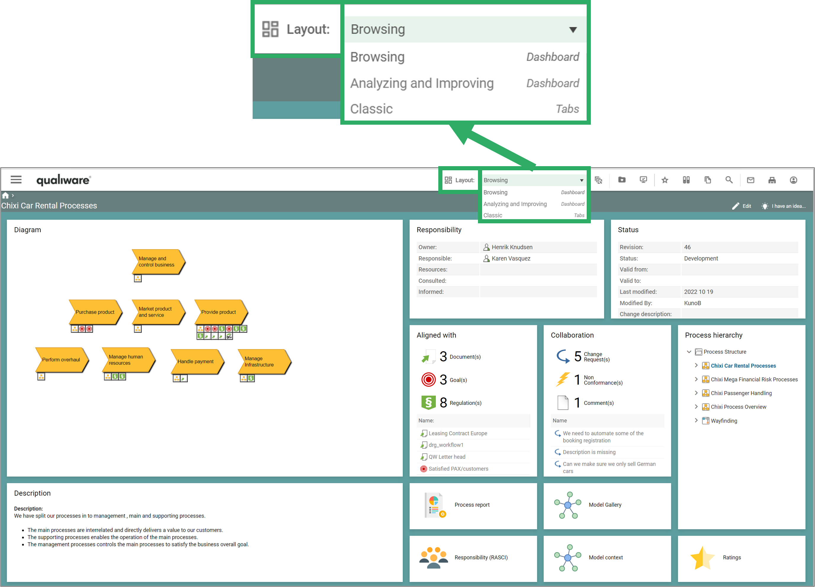Open QW Letter head document
Screen dimensions: 815x587
pyautogui.click(x=443, y=457)
